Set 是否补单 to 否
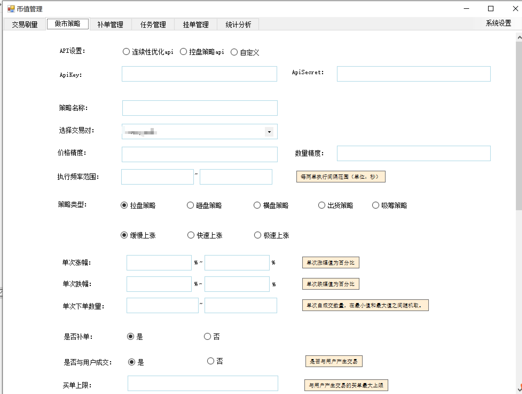The width and height of the screenshot is (522, 394). [207, 336]
